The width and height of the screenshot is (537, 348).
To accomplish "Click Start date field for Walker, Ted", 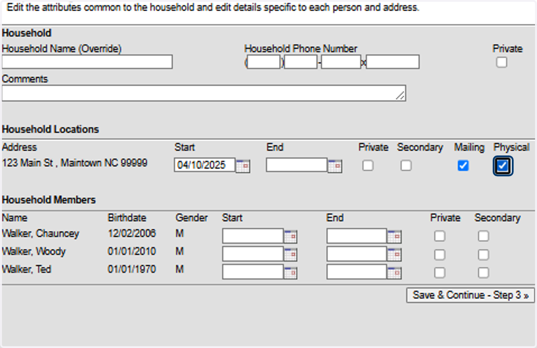I will [253, 272].
